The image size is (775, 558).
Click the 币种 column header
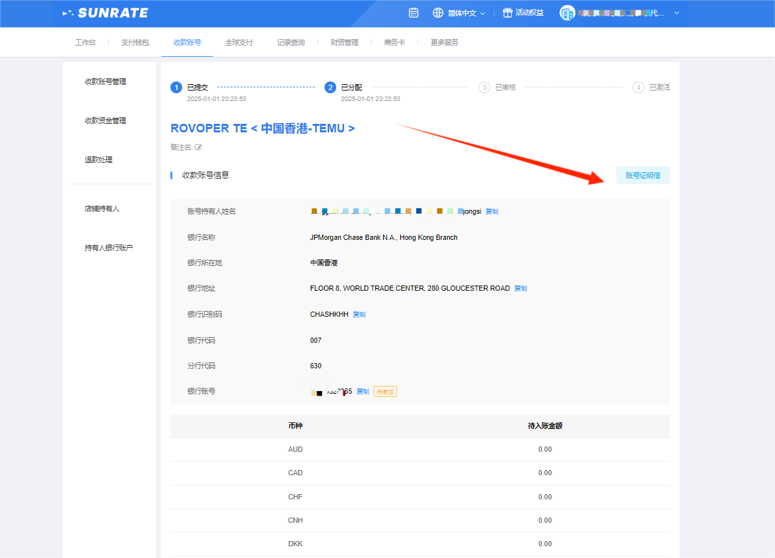point(296,426)
